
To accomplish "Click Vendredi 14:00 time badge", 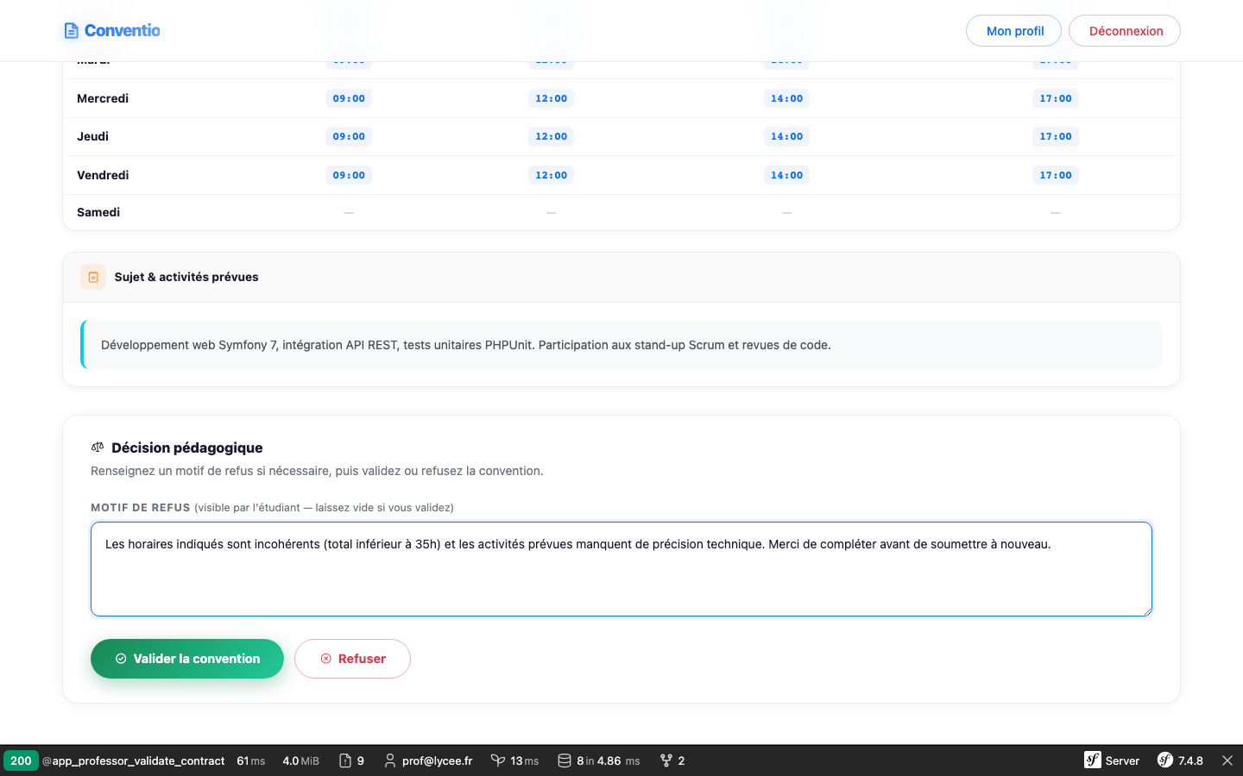I will pyautogui.click(x=786, y=175).
